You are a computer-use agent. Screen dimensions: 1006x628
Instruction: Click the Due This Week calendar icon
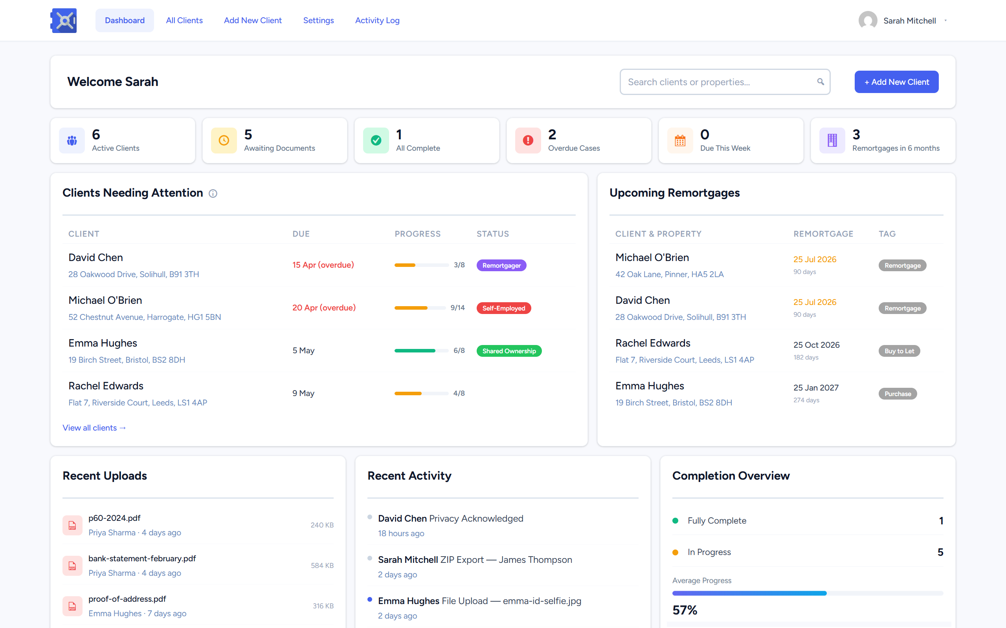click(x=680, y=141)
